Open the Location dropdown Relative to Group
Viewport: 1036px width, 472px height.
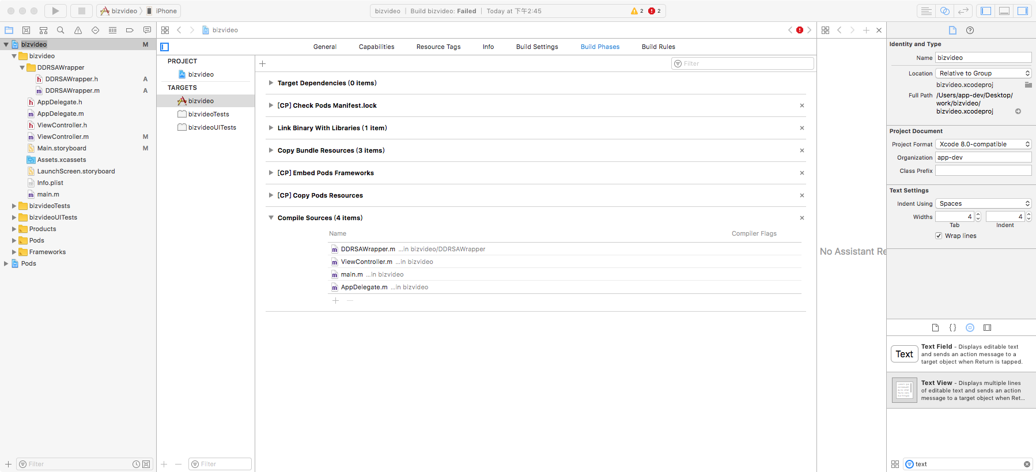(x=984, y=73)
